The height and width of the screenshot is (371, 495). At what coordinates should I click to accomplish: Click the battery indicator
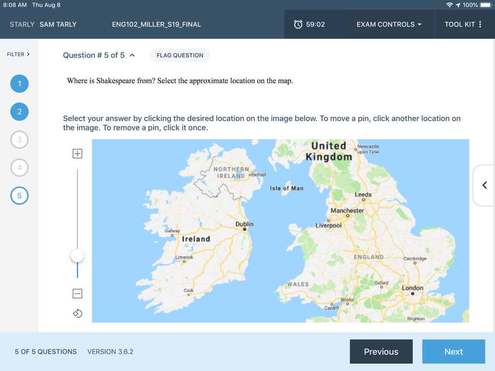click(x=485, y=5)
